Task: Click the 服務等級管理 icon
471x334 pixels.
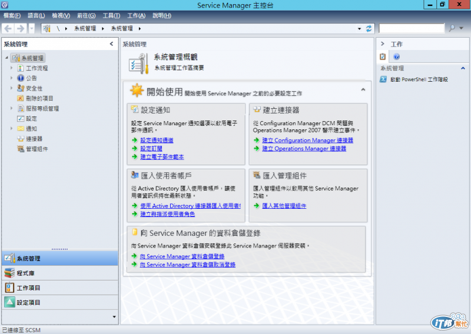Action: (21, 109)
